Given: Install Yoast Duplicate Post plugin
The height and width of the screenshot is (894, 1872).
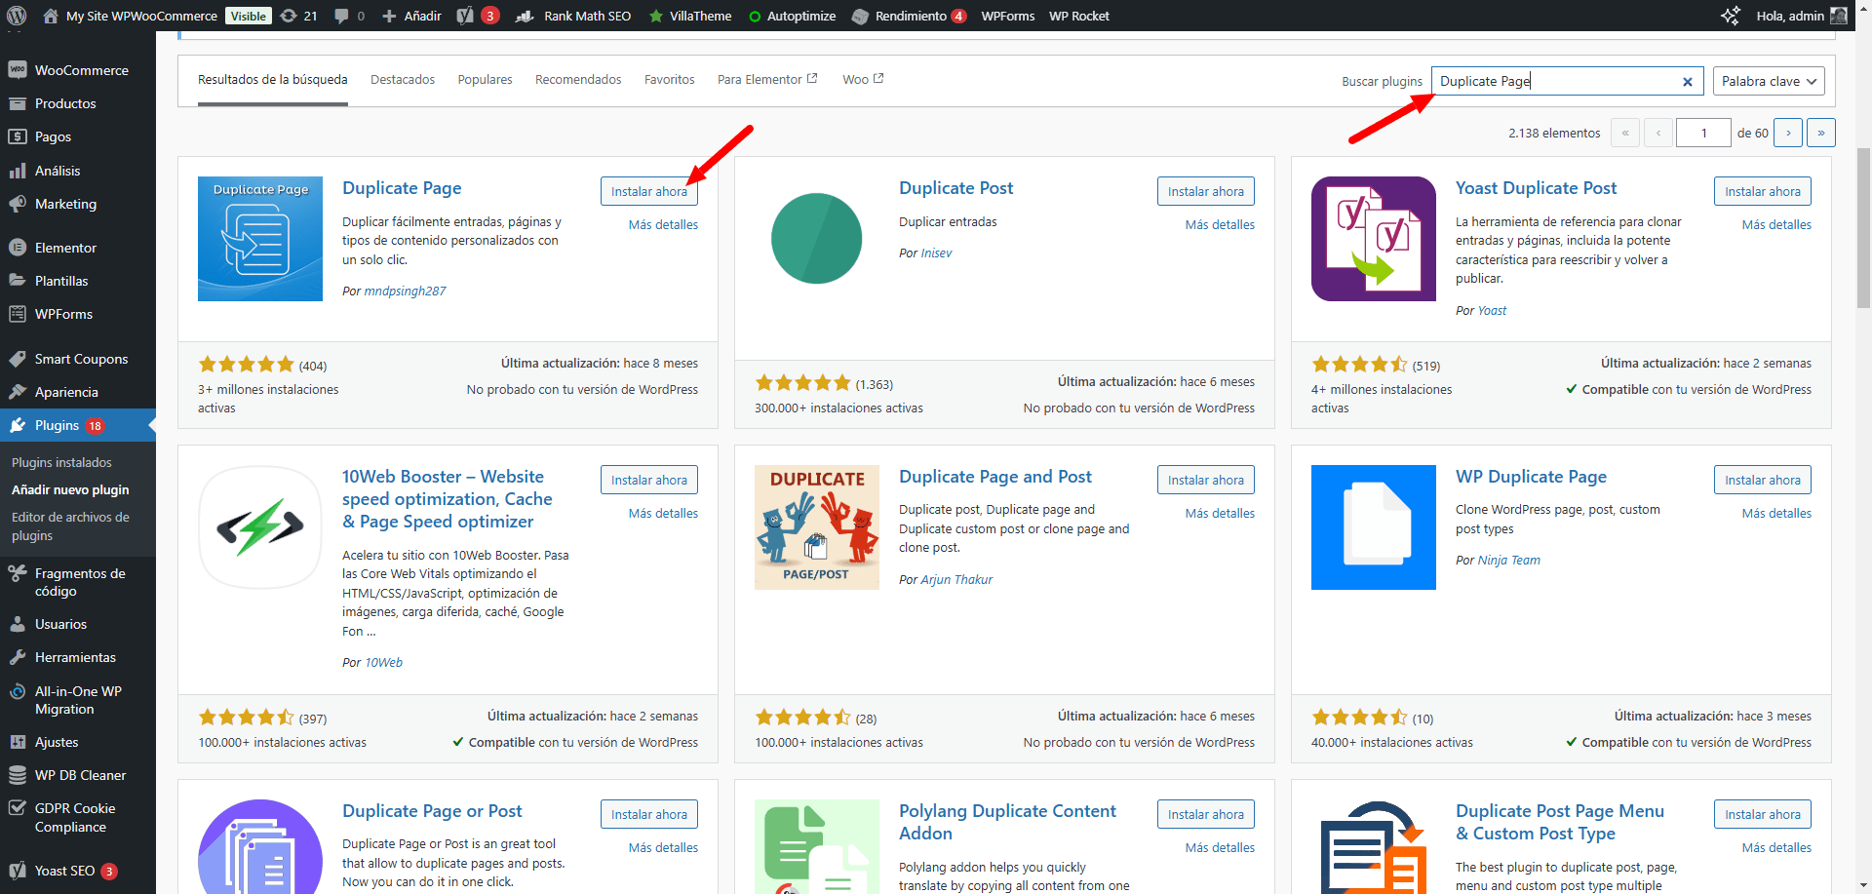Looking at the screenshot, I should click(1762, 191).
